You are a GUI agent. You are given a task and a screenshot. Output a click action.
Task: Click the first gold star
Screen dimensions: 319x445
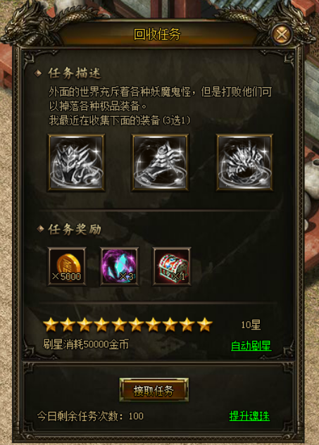[51, 325]
